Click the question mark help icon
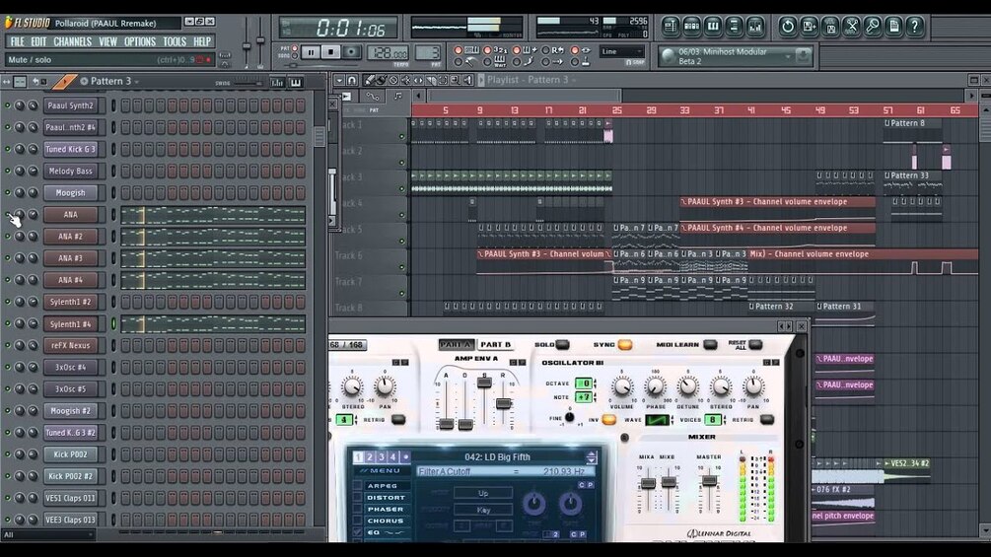The height and width of the screenshot is (557, 991). pyautogui.click(x=914, y=26)
